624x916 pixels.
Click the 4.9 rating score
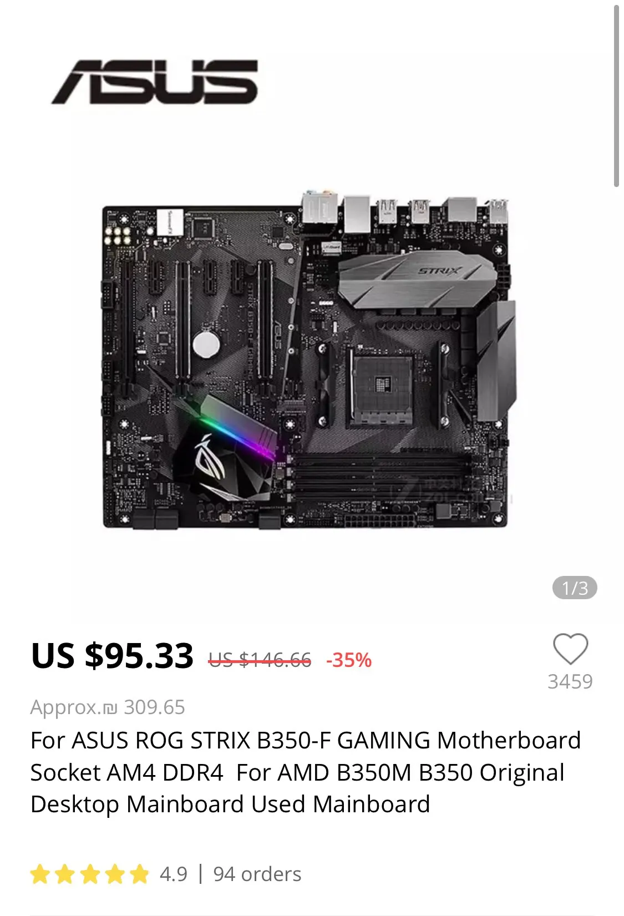[x=174, y=874]
